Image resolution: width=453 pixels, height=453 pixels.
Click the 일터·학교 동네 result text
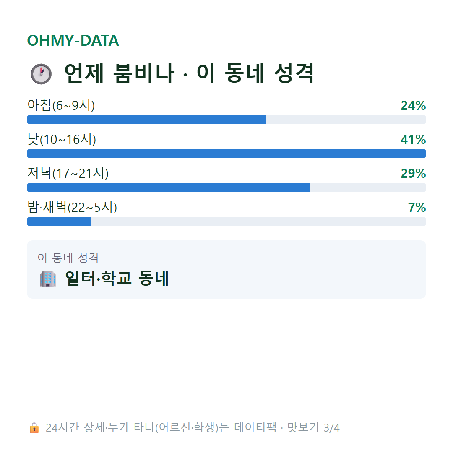click(x=117, y=279)
